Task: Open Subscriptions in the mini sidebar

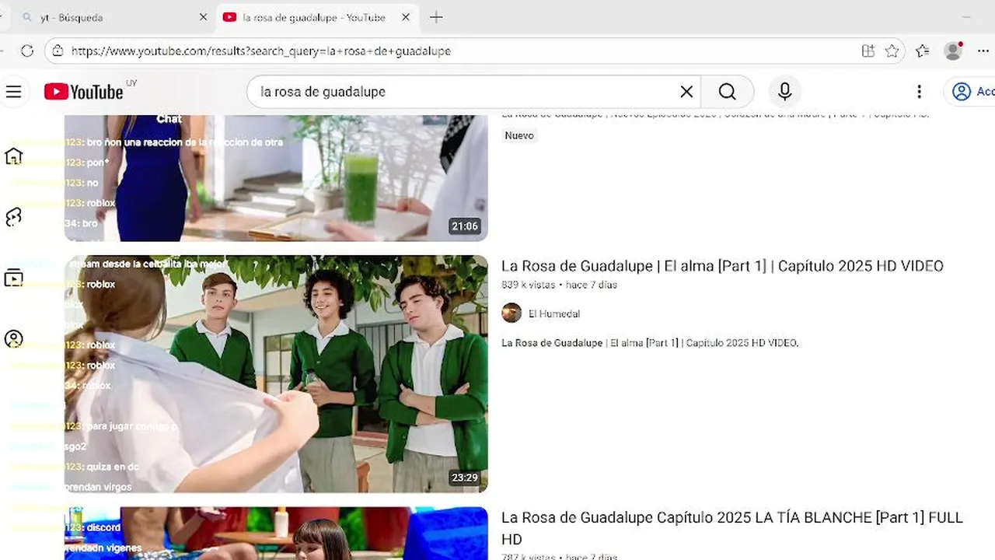Action: click(x=13, y=278)
